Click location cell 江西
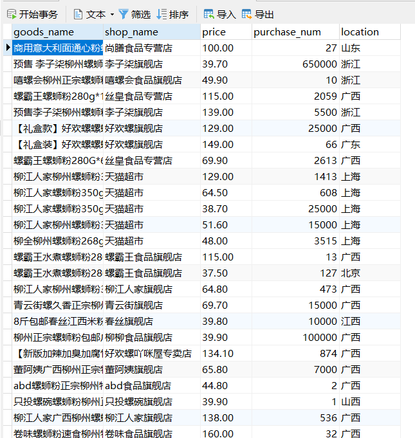Image resolution: width=415 pixels, height=438 pixels. click(370, 321)
